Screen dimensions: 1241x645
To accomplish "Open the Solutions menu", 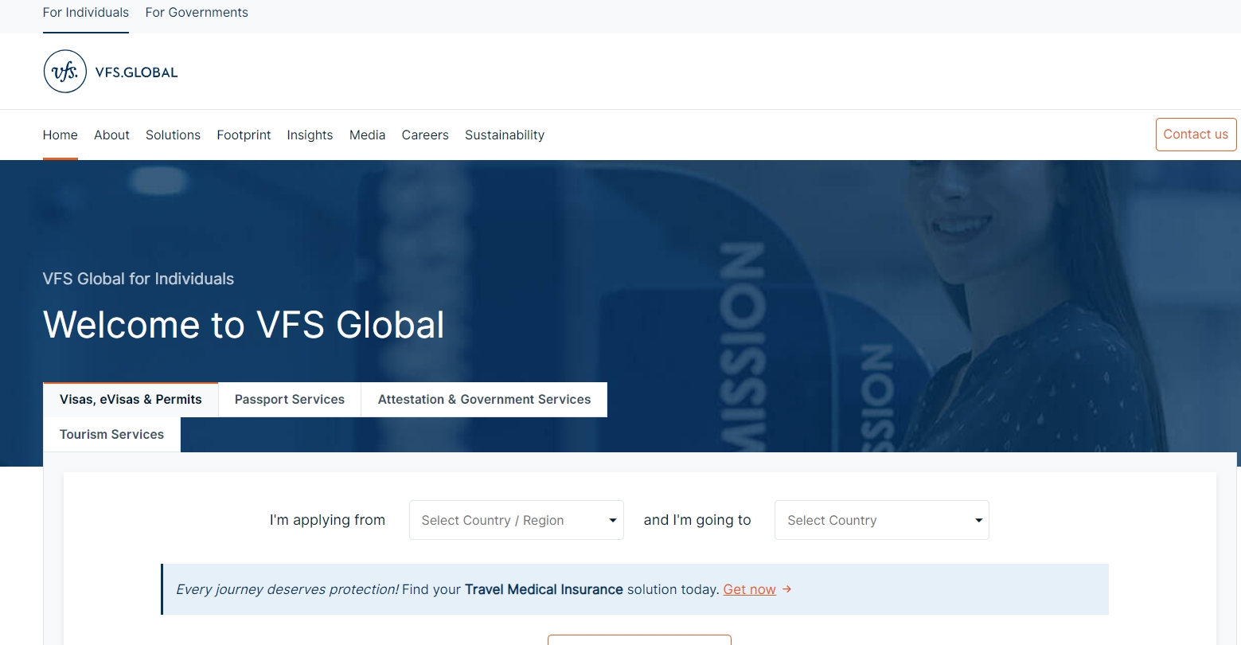I will (173, 135).
